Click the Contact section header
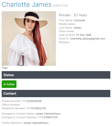The height and width of the screenshot is (126, 112). click(56, 94)
